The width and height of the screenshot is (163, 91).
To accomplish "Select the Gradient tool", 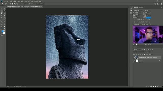I will [x=5, y=17].
